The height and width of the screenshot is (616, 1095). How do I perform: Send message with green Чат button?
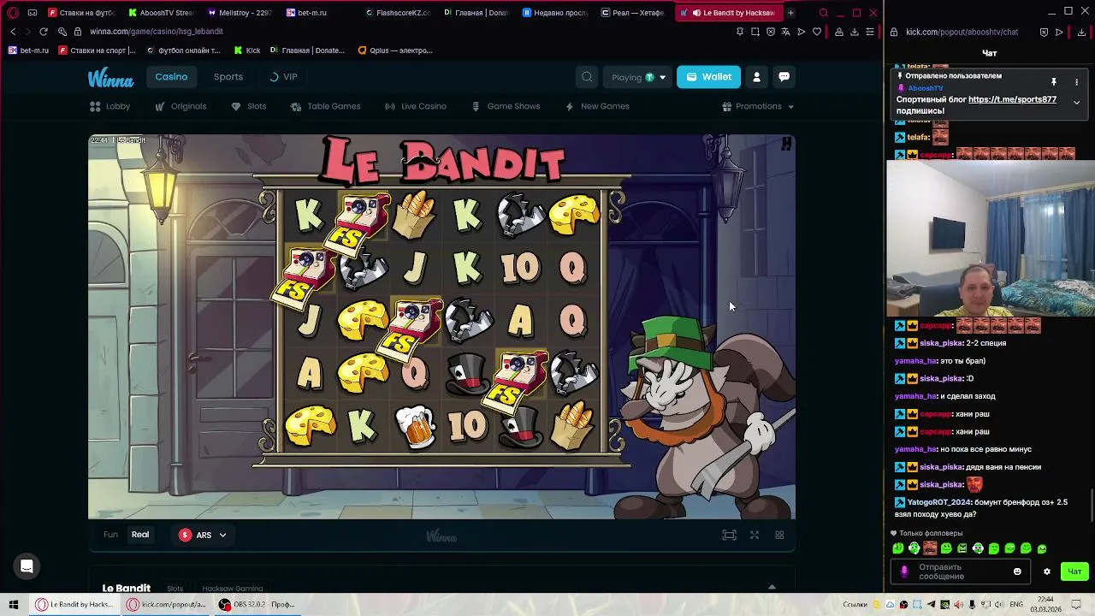point(1074,572)
